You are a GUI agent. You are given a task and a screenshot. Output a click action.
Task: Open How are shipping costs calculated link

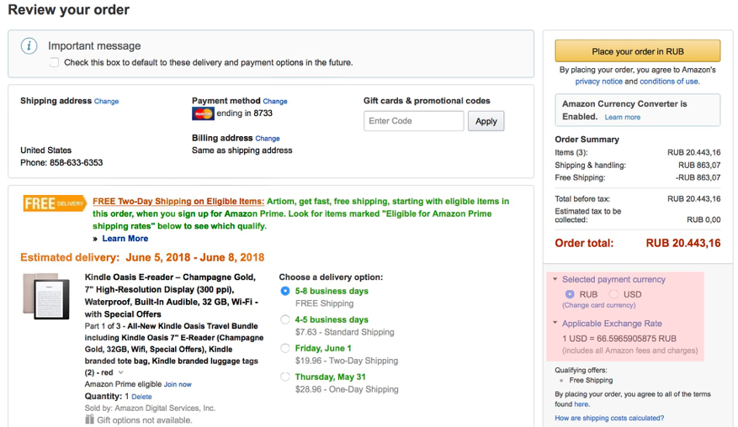pyautogui.click(x=609, y=418)
